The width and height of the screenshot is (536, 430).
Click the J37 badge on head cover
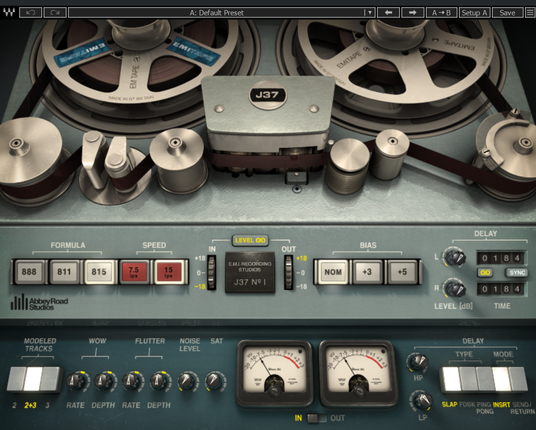[x=268, y=95]
